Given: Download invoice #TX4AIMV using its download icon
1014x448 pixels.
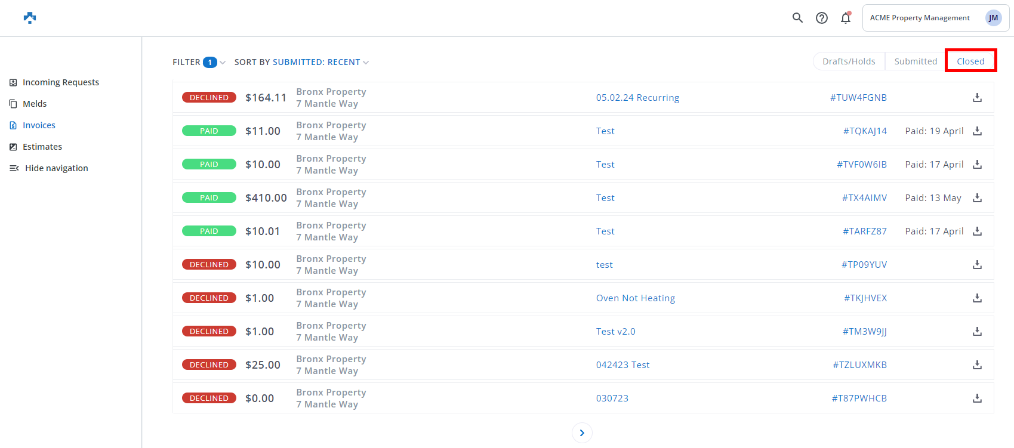Looking at the screenshot, I should [977, 197].
